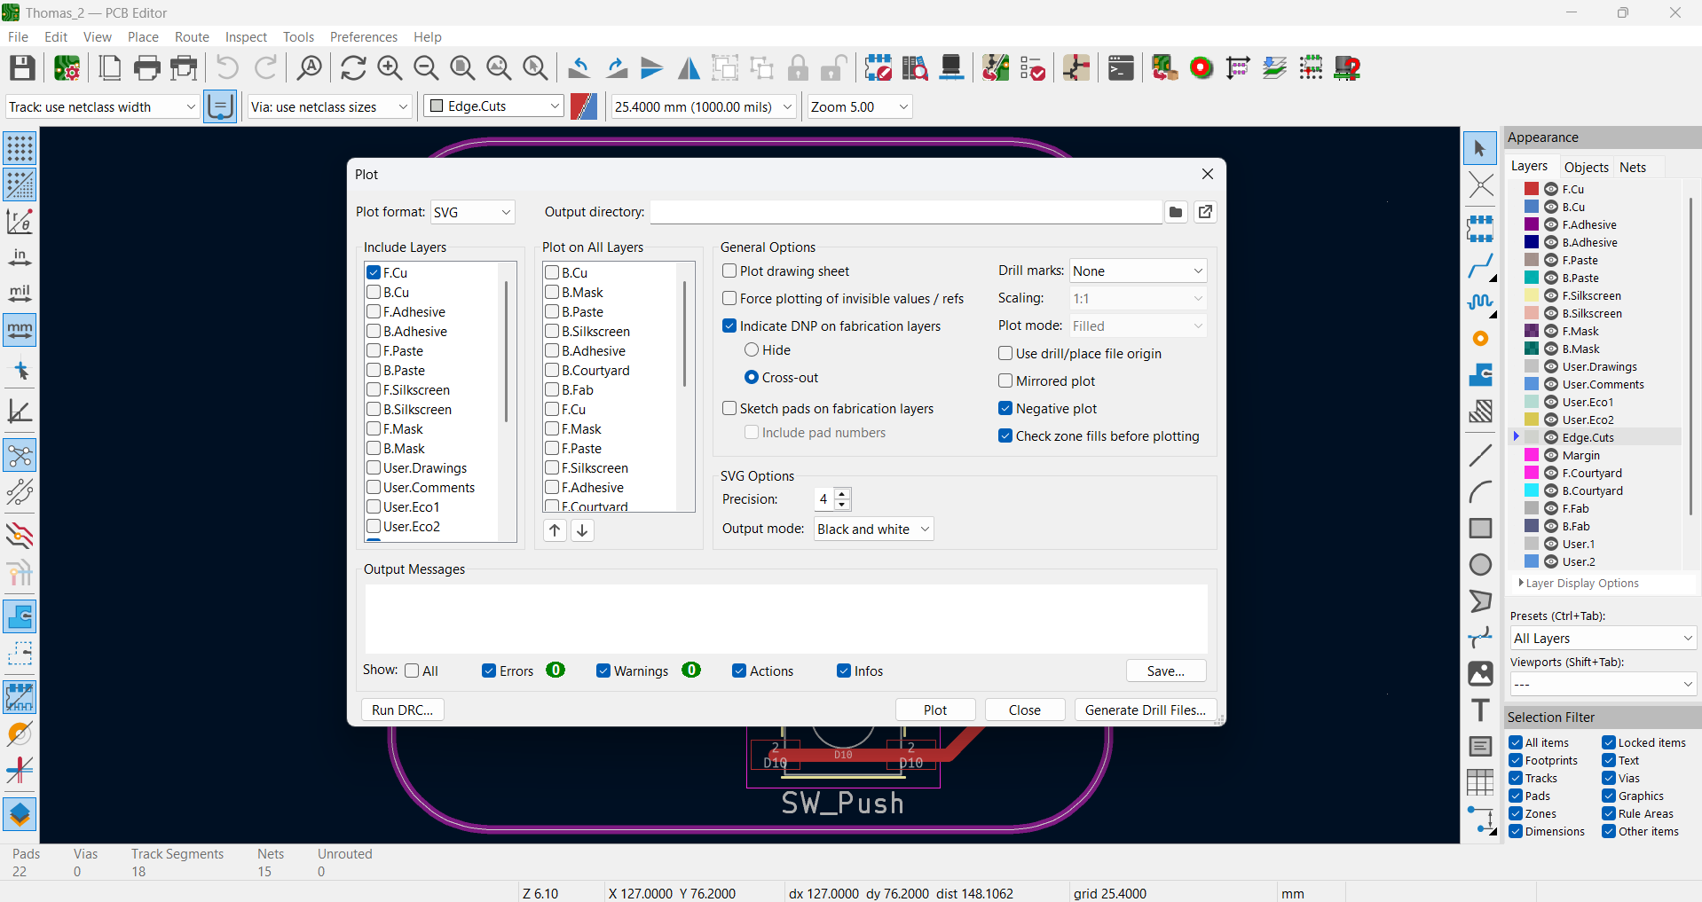Viewport: 1702px width, 902px height.
Task: Select the Hide radio option
Action: click(752, 349)
